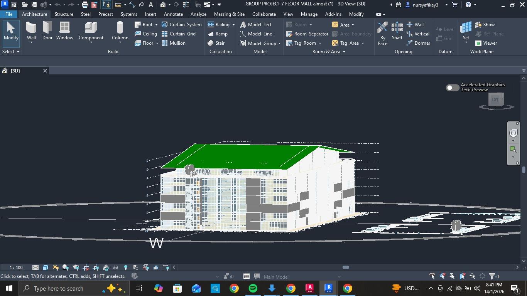
Task: Open the Visual Style cube icon
Action: click(x=46, y=267)
